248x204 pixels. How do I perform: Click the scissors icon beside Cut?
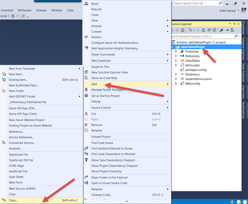[86, 114]
